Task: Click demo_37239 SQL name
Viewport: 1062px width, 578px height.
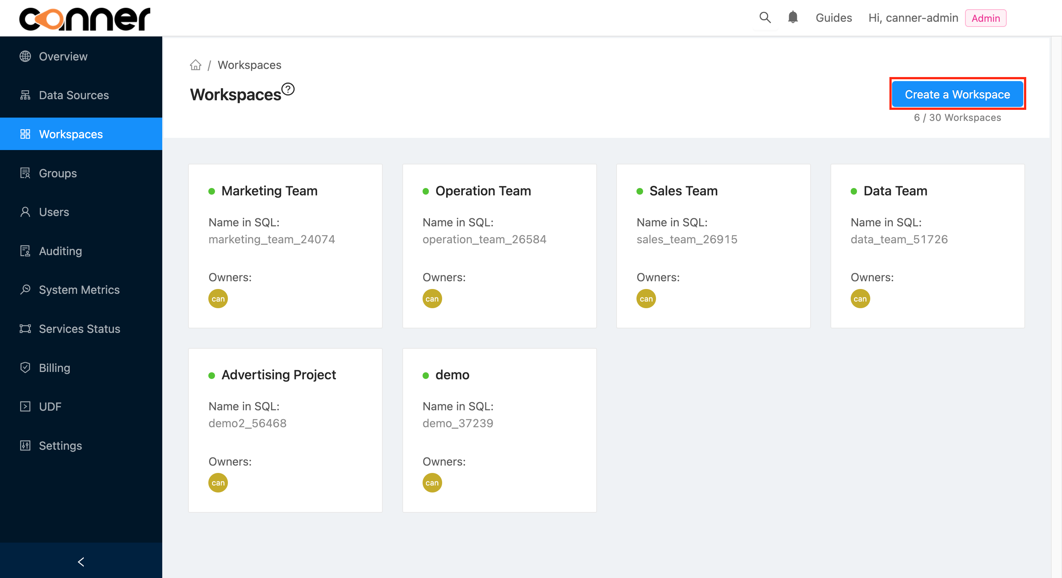Action: click(458, 423)
